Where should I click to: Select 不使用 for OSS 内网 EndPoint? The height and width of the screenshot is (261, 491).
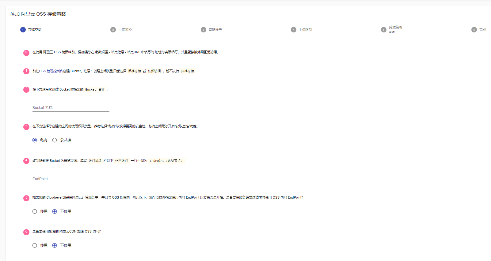point(55,211)
